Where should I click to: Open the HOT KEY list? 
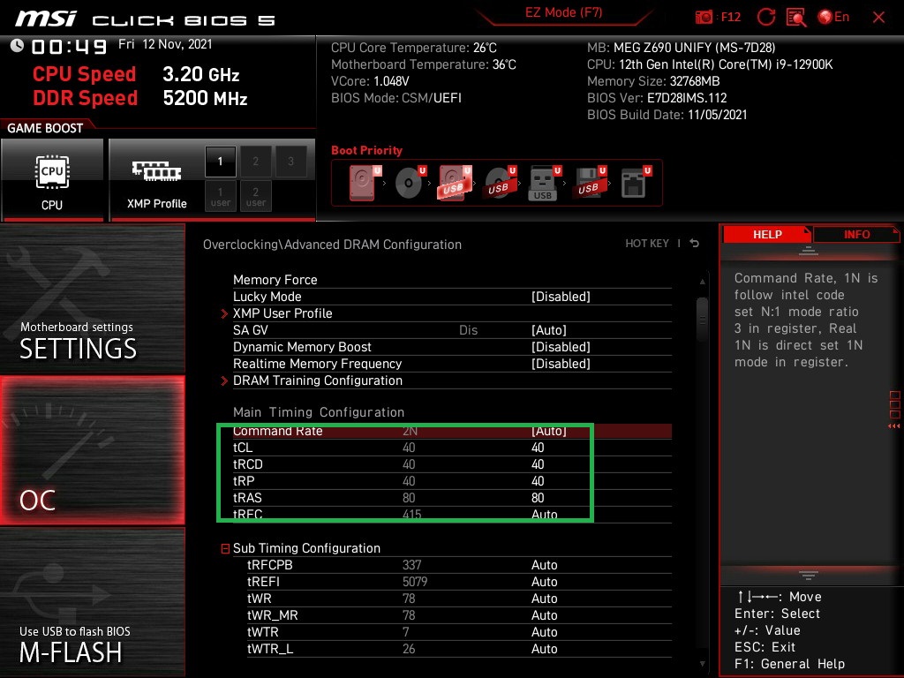point(647,244)
